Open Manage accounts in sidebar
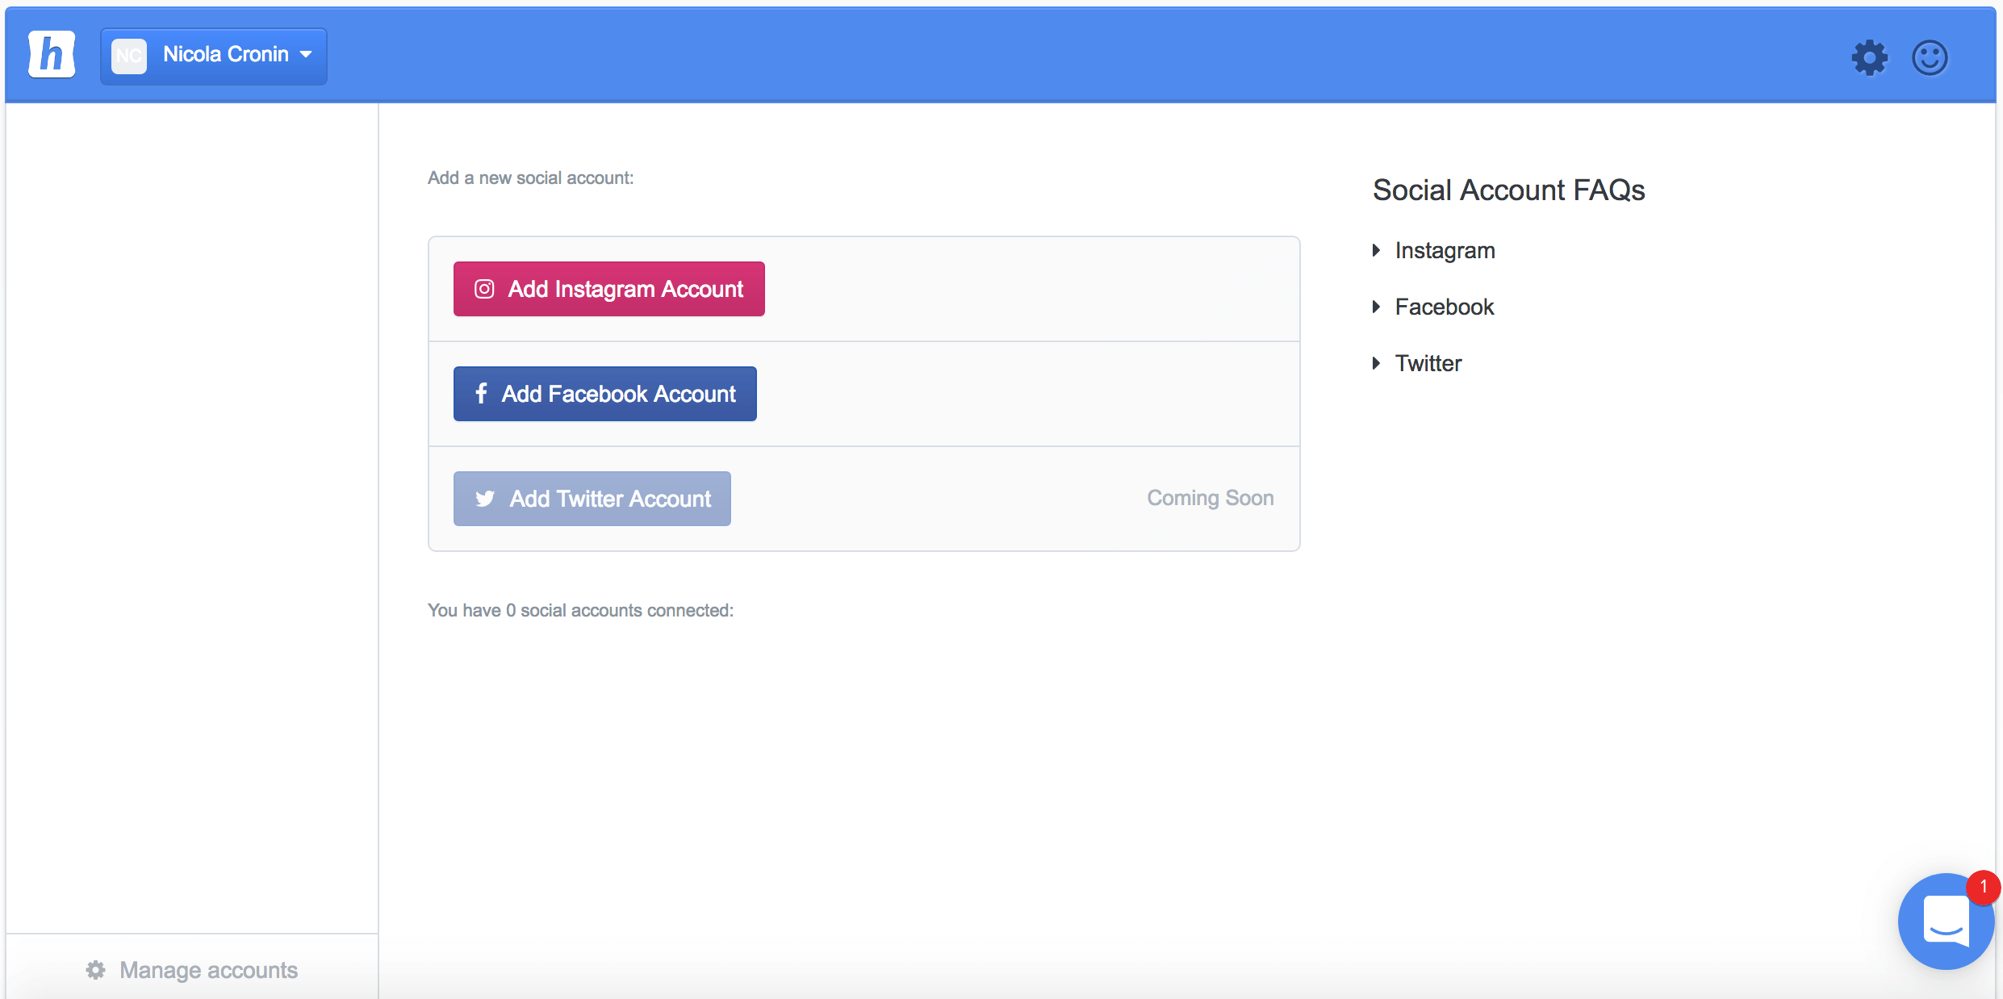The image size is (2003, 999). [x=192, y=969]
